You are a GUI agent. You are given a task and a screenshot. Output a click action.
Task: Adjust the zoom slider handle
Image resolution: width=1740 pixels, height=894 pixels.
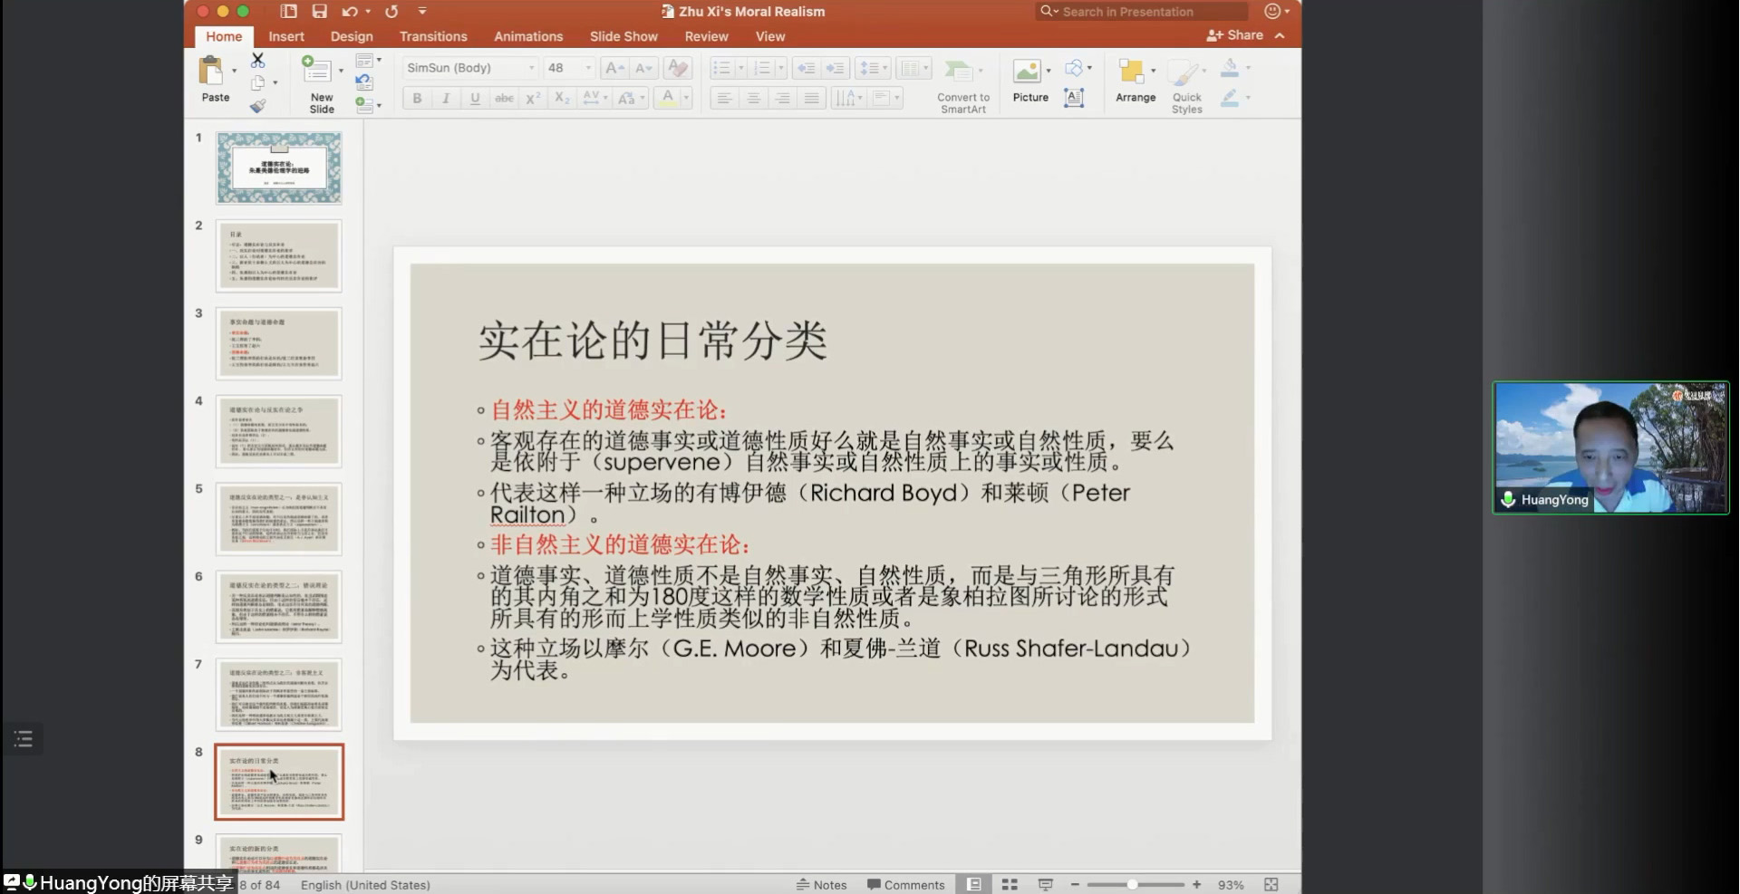pyautogui.click(x=1132, y=885)
